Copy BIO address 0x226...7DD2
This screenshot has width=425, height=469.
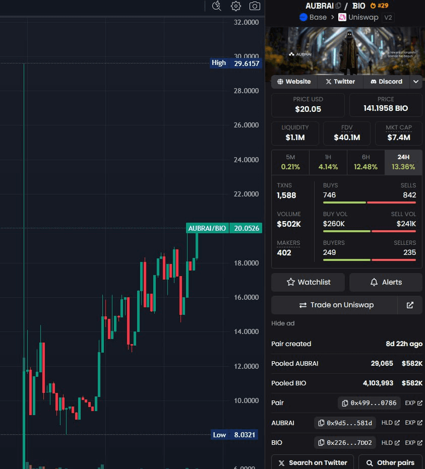tap(345, 443)
